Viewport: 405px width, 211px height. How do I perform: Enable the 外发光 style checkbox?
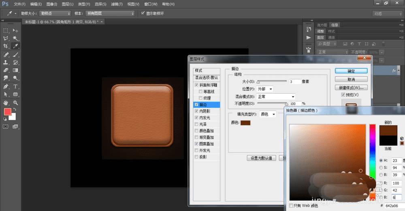(197, 150)
